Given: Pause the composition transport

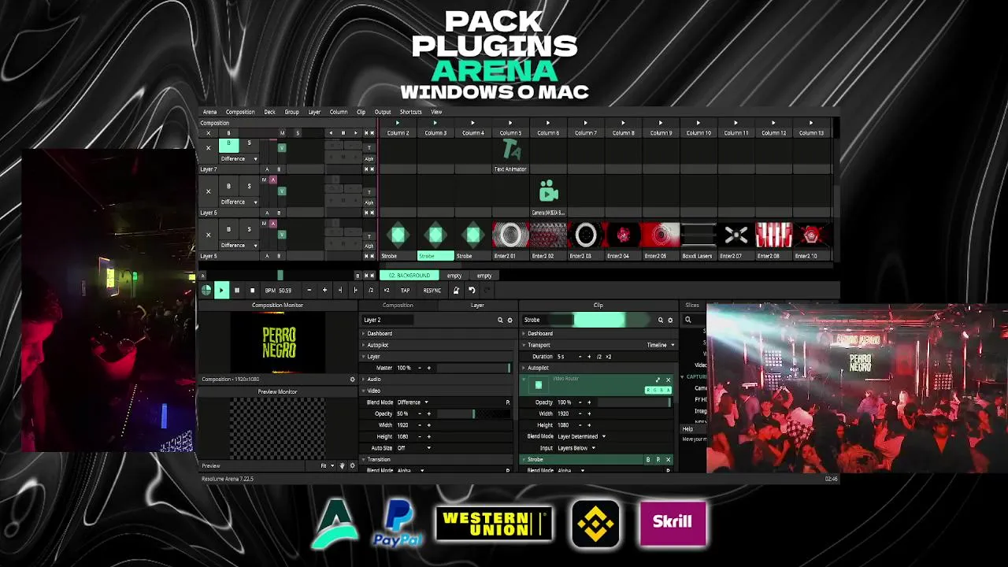Looking at the screenshot, I should [236, 290].
